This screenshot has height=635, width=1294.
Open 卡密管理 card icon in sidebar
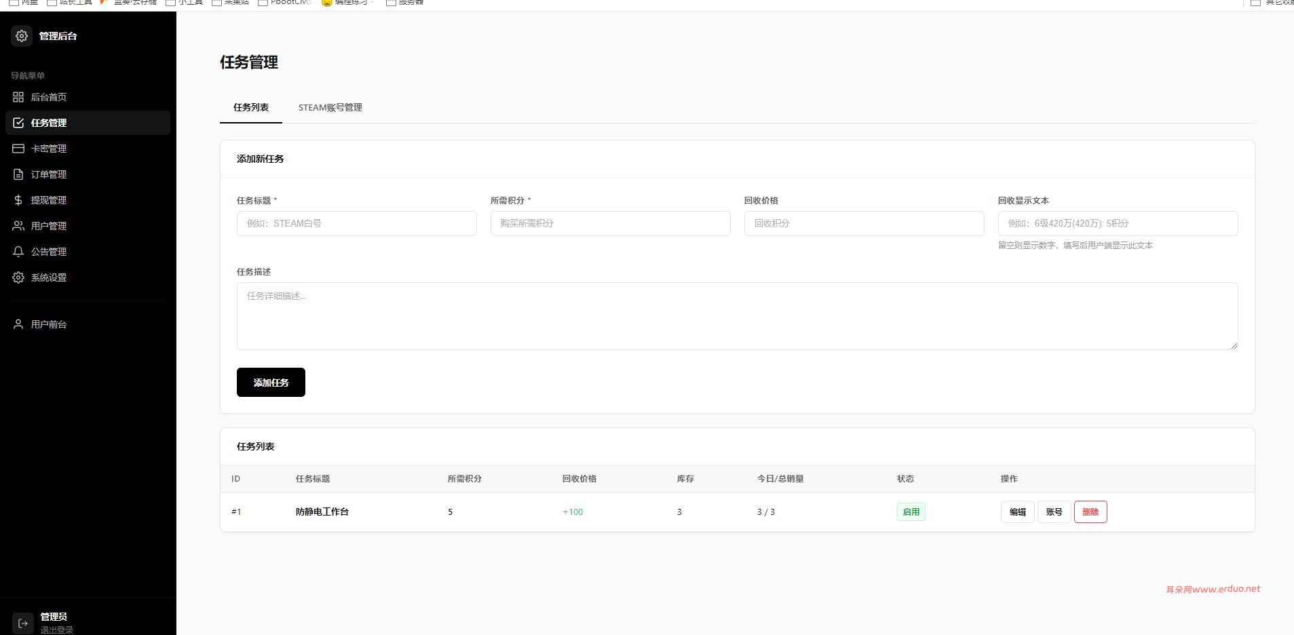click(18, 149)
